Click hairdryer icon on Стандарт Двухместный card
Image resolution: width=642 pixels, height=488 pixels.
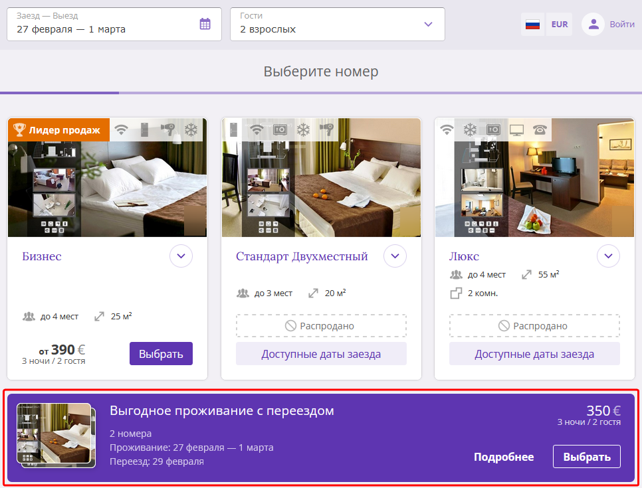coord(326,129)
